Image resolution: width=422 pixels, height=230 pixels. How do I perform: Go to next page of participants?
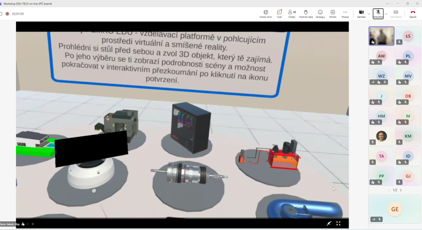[x=401, y=190]
